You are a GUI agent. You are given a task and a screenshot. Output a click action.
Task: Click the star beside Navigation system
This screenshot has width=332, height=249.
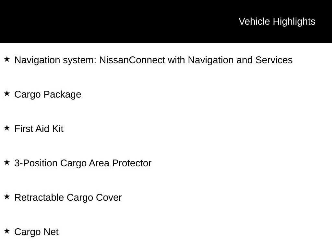(x=7, y=59)
